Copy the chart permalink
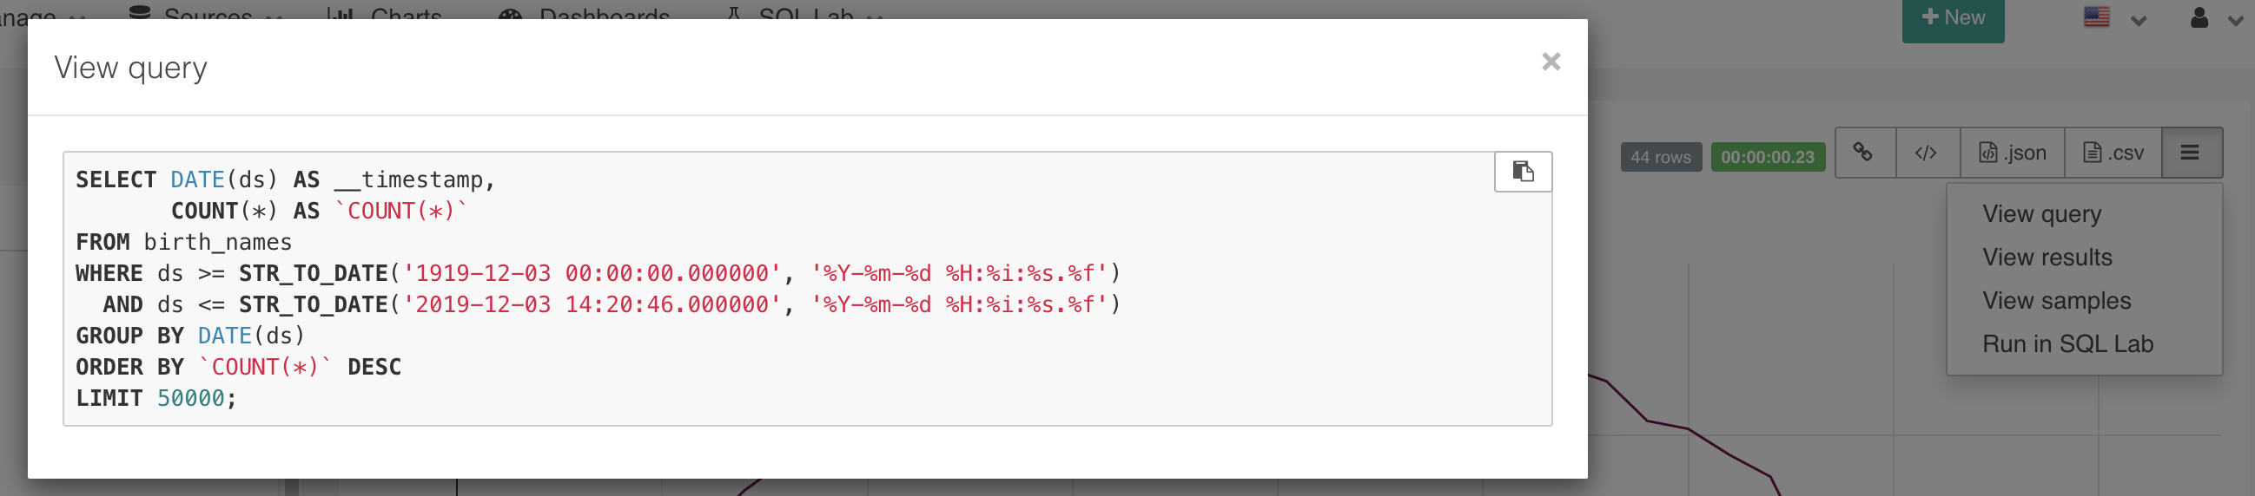The width and height of the screenshot is (2255, 496). (1865, 153)
